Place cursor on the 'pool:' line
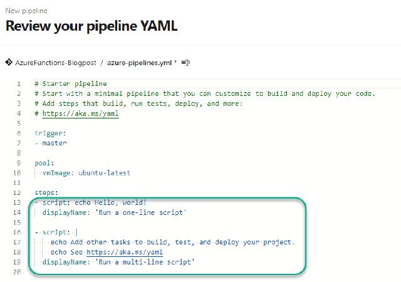This screenshot has height=282, width=401. pyautogui.click(x=45, y=163)
